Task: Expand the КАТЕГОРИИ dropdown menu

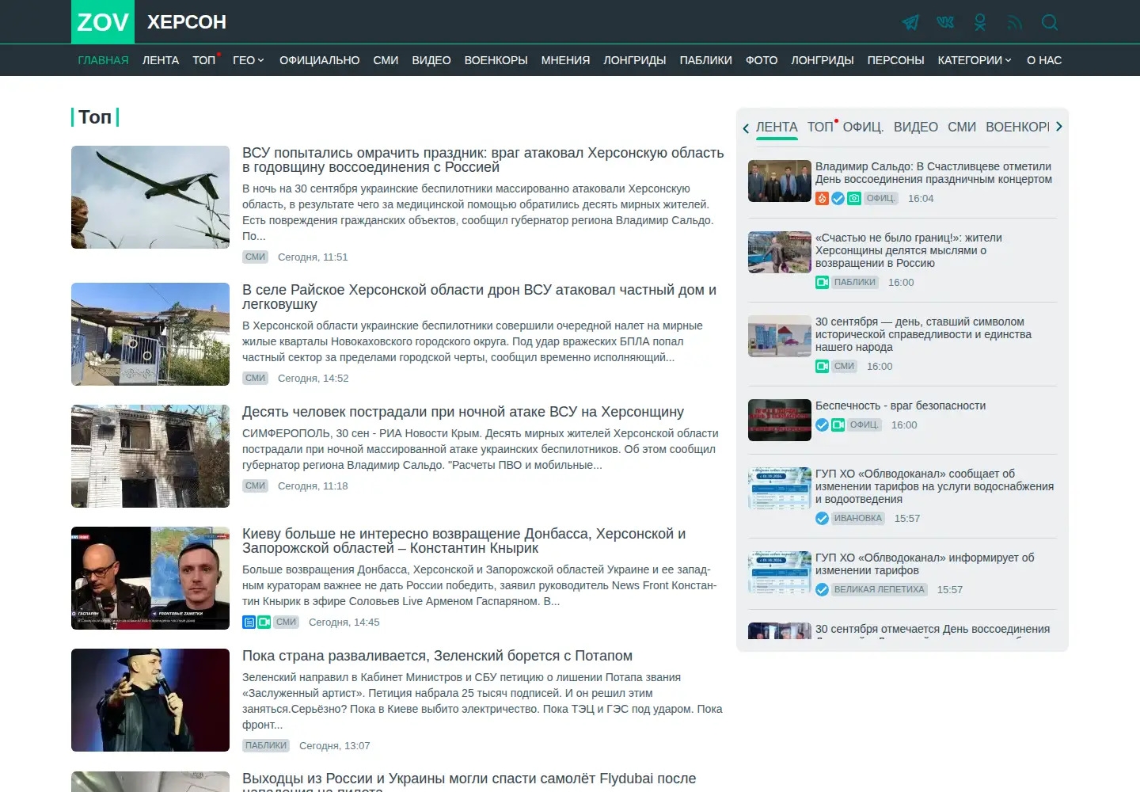Action: coord(975,60)
